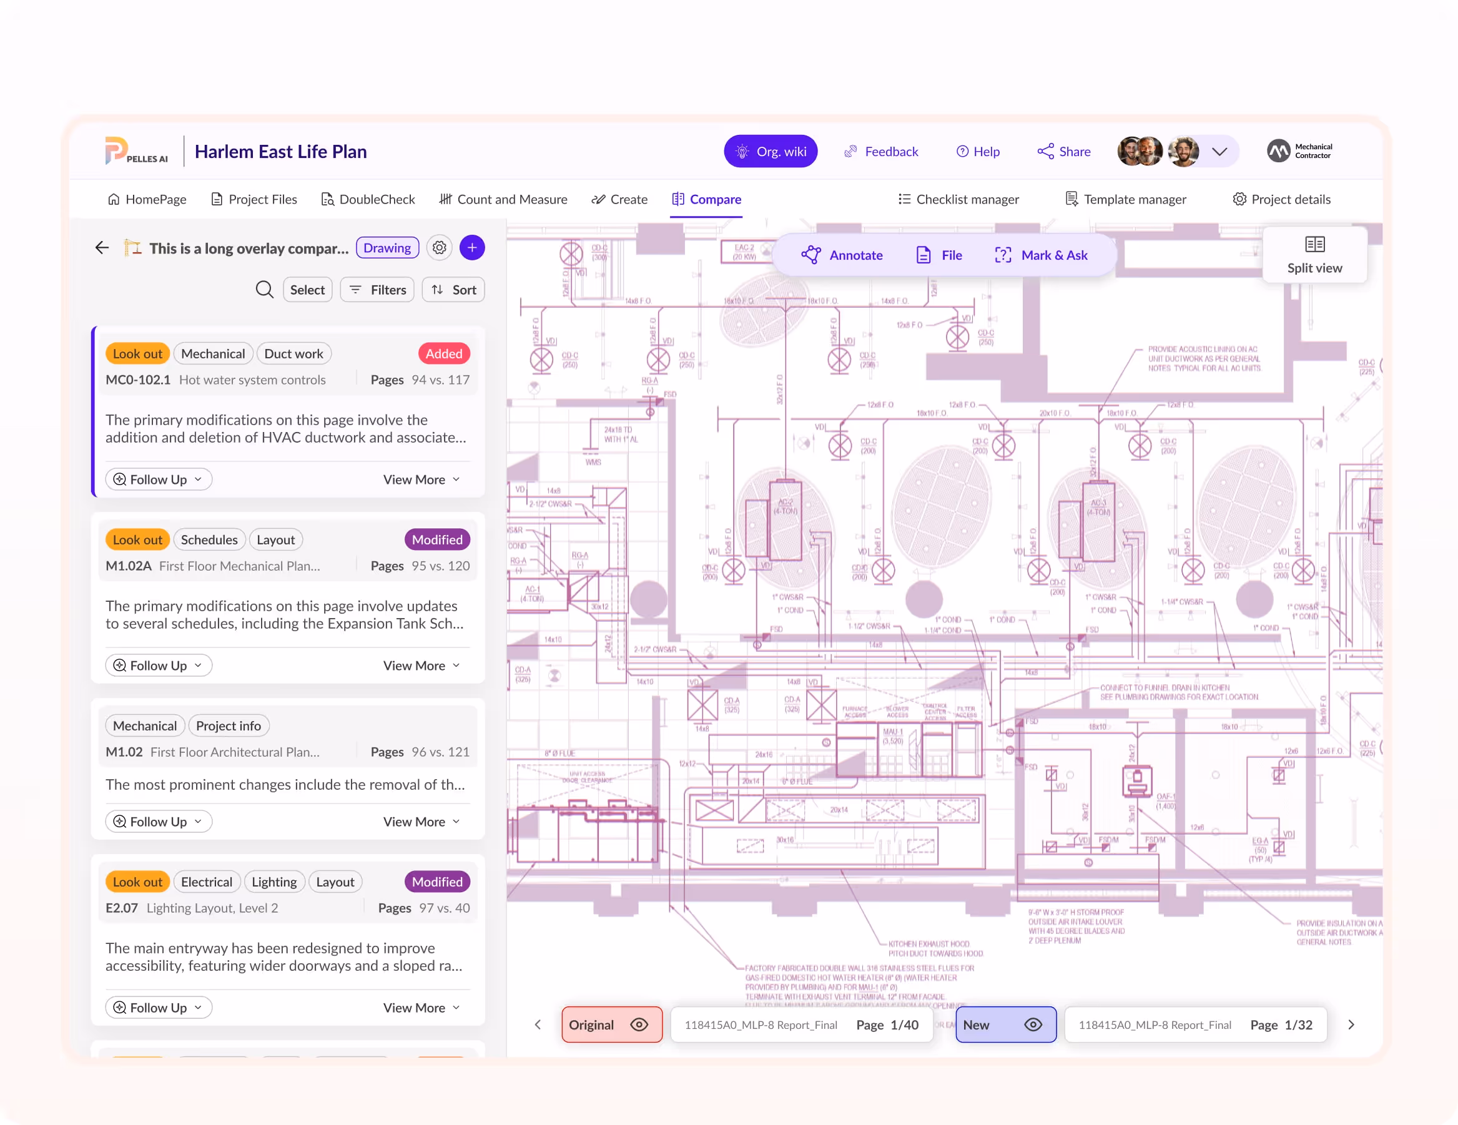Screen dimensions: 1458x1125
Task: Click the File tool in floating toolbar
Action: coord(939,255)
